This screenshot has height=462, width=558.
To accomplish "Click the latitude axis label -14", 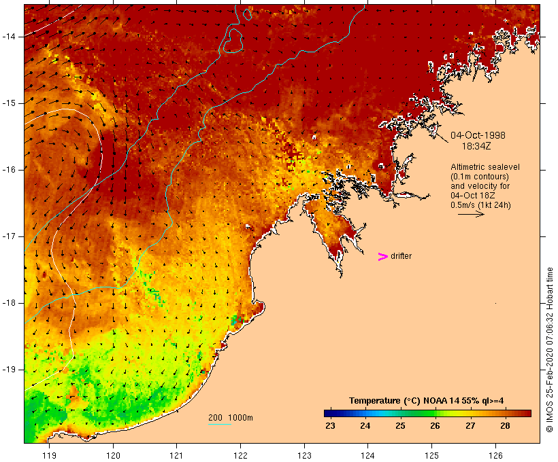I will click(9, 37).
